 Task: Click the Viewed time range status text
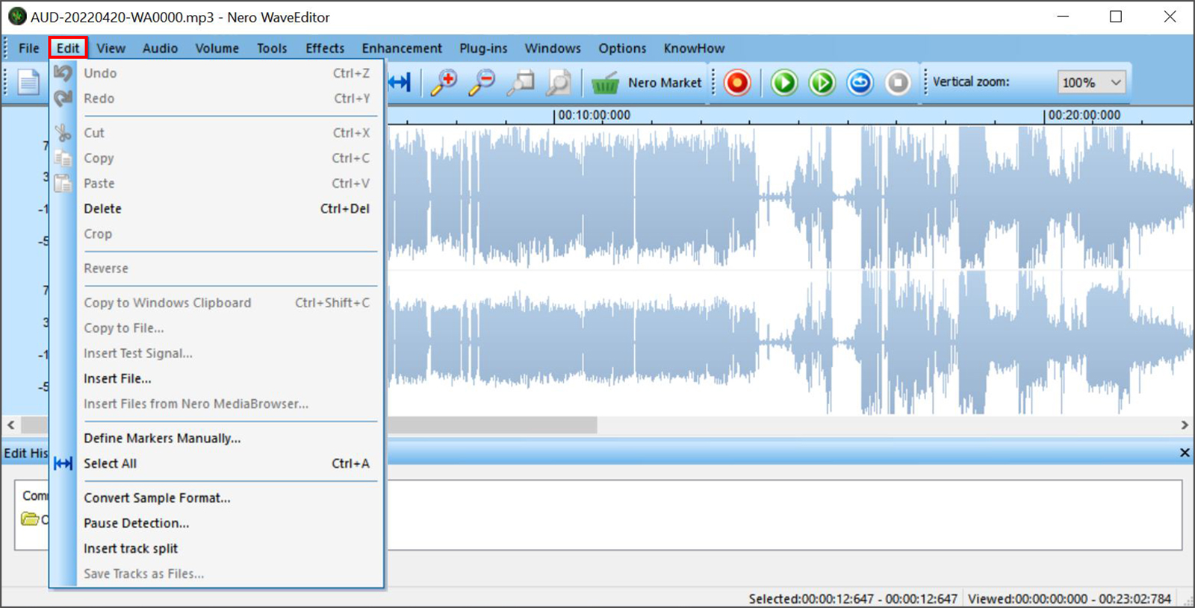point(1070,599)
